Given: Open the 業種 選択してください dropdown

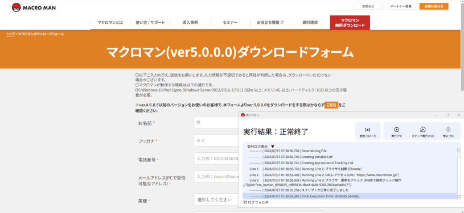Looking at the screenshot, I should coord(216,199).
